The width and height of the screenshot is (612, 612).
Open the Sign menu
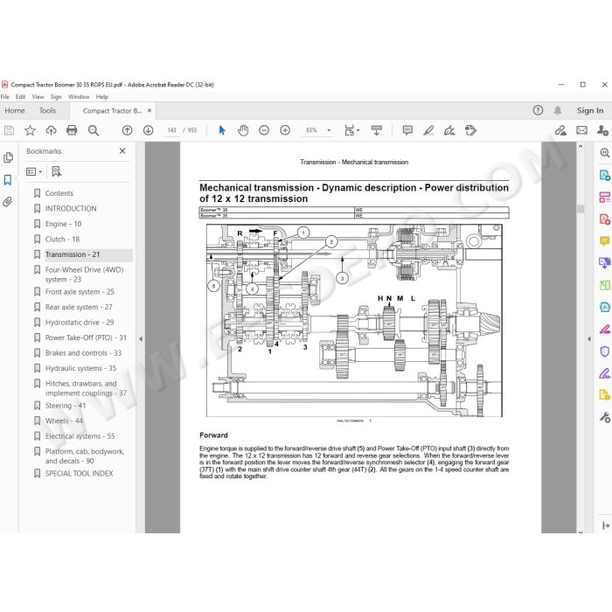(56, 97)
